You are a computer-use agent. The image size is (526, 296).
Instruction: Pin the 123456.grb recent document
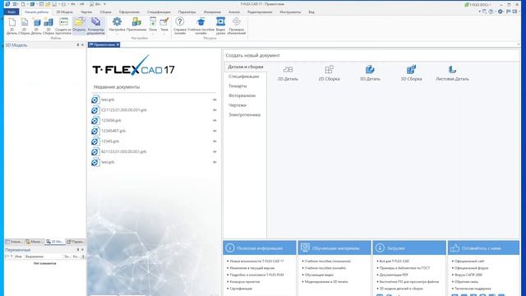click(x=215, y=121)
